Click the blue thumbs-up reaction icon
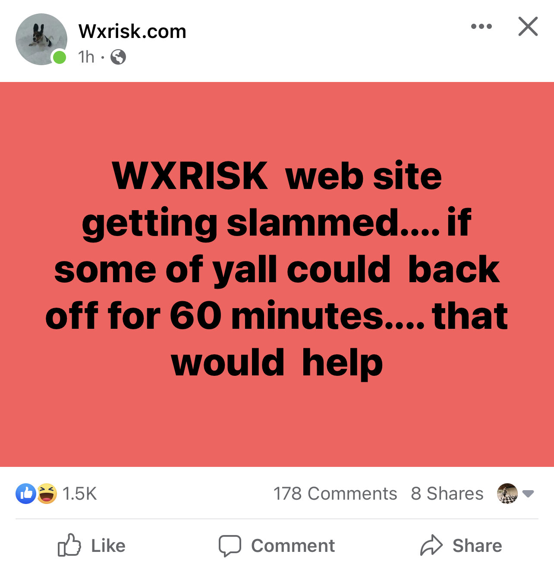Image resolution: width=554 pixels, height=570 pixels. pyautogui.click(x=26, y=494)
